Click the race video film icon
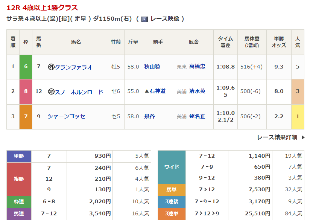Viewport: 310px width, 224px height. coord(144,19)
